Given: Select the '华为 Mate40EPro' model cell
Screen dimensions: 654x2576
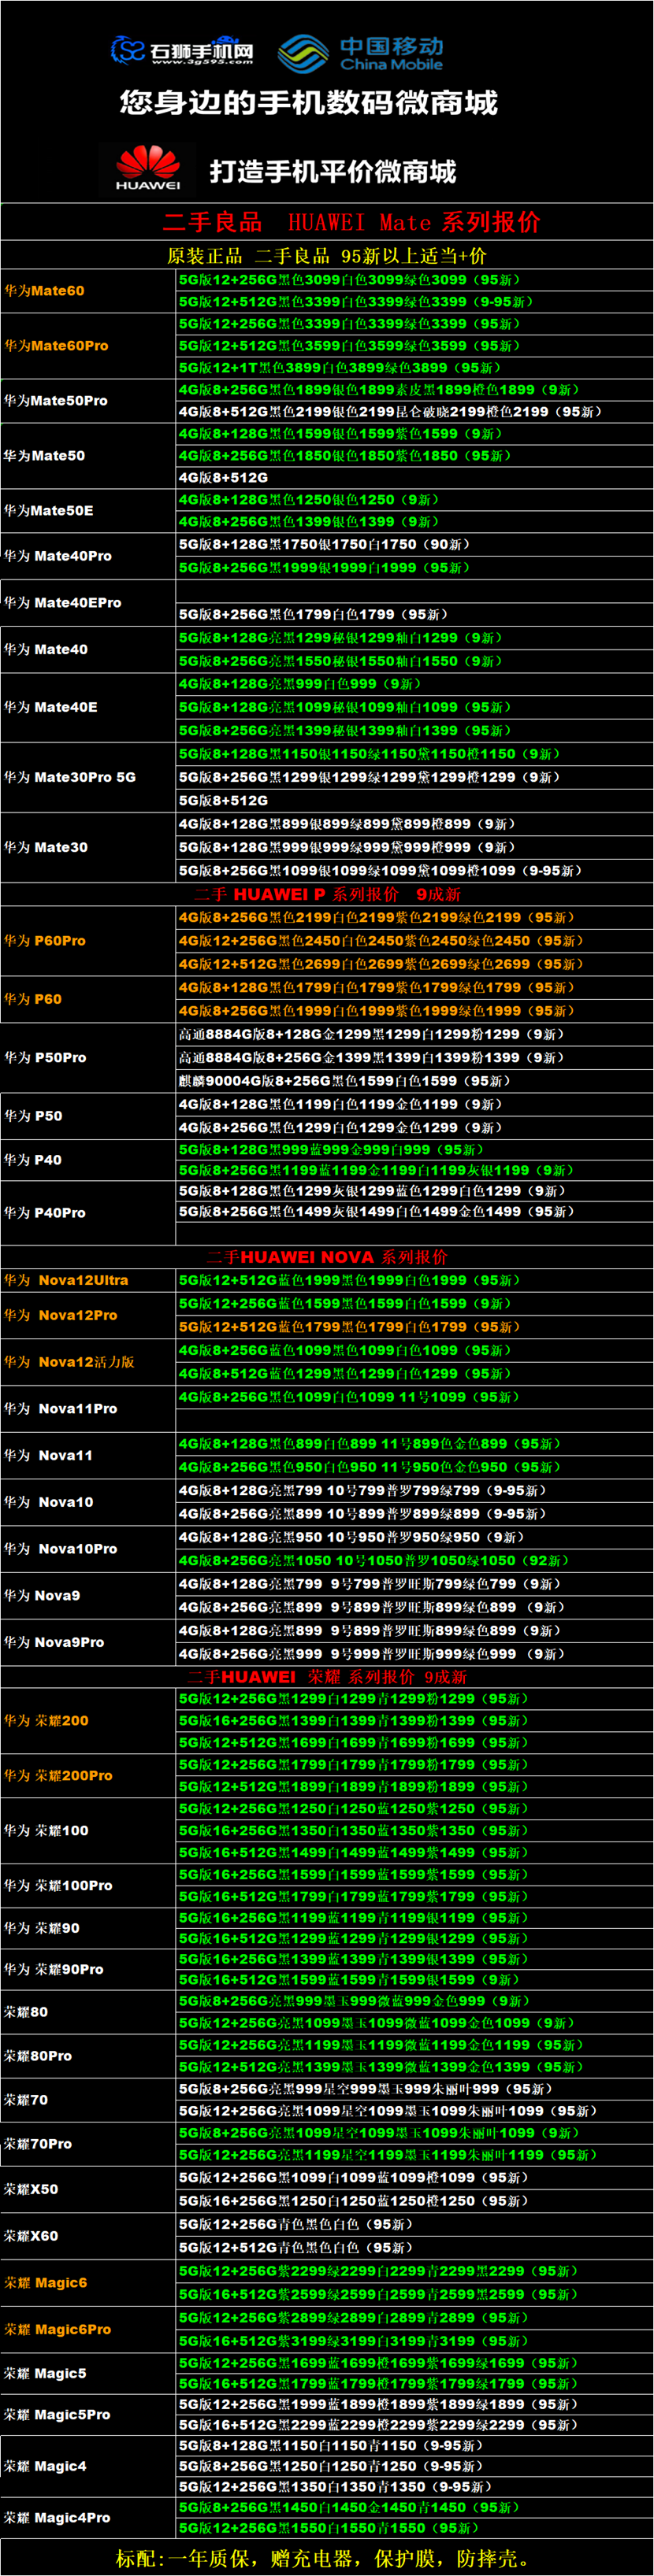Looking at the screenshot, I should pos(88,603).
